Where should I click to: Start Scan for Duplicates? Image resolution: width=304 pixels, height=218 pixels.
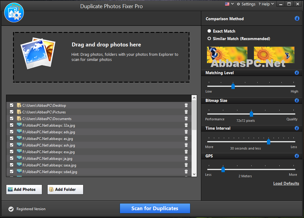point(155,208)
